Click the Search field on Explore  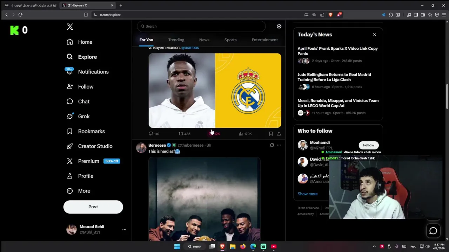coord(201,26)
